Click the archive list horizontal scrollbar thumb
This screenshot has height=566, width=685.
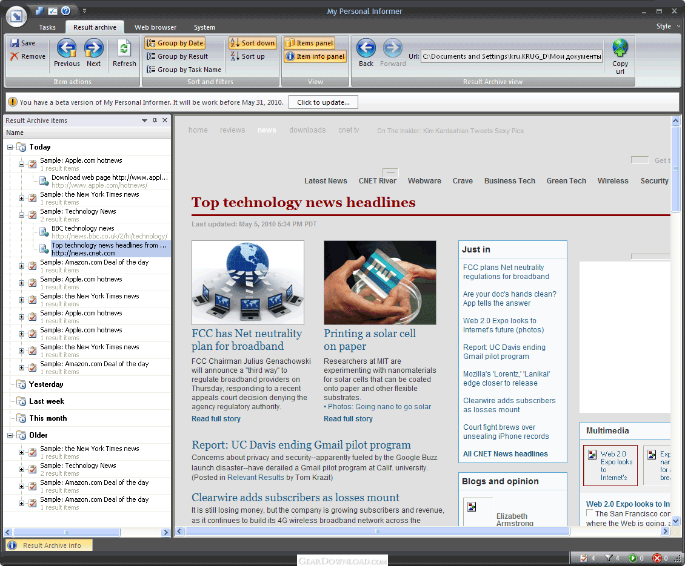click(x=67, y=532)
